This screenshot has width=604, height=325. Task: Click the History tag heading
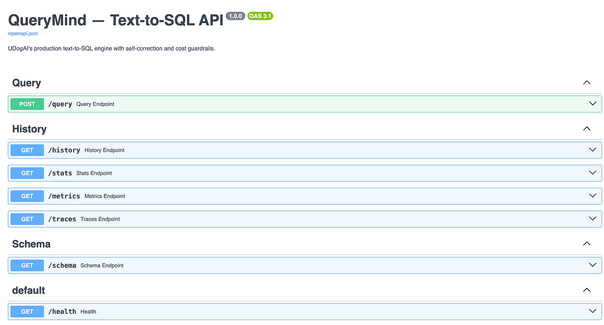click(x=29, y=129)
